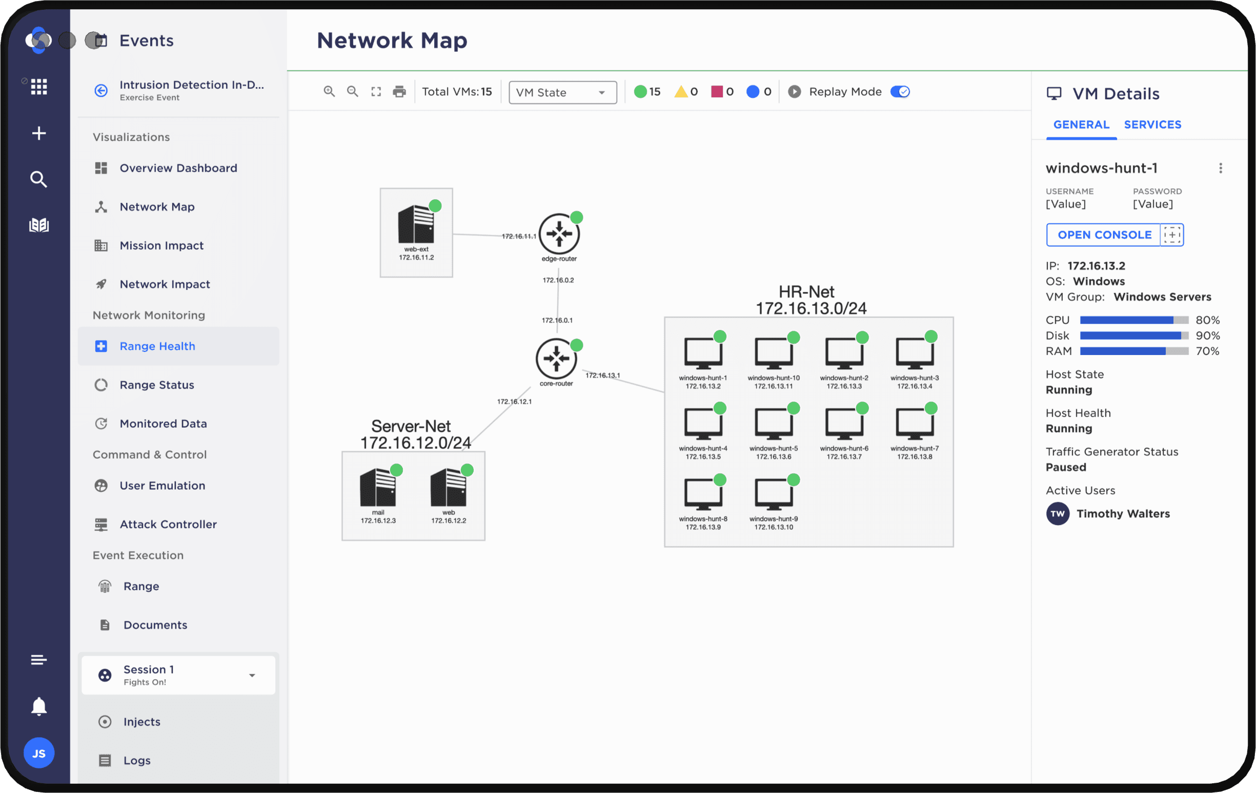Open the windows-hunt-1 three-dot menu
The height and width of the screenshot is (793, 1256).
1221,168
